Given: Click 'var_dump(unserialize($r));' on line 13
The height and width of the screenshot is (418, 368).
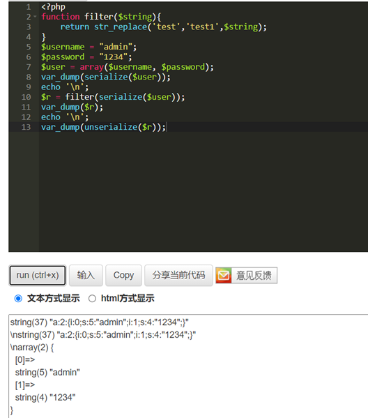Looking at the screenshot, I should click(103, 127).
